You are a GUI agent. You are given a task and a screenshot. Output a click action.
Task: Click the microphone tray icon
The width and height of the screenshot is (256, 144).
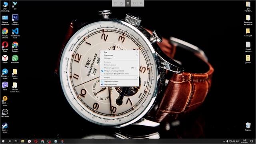pyautogui.click(x=227, y=141)
